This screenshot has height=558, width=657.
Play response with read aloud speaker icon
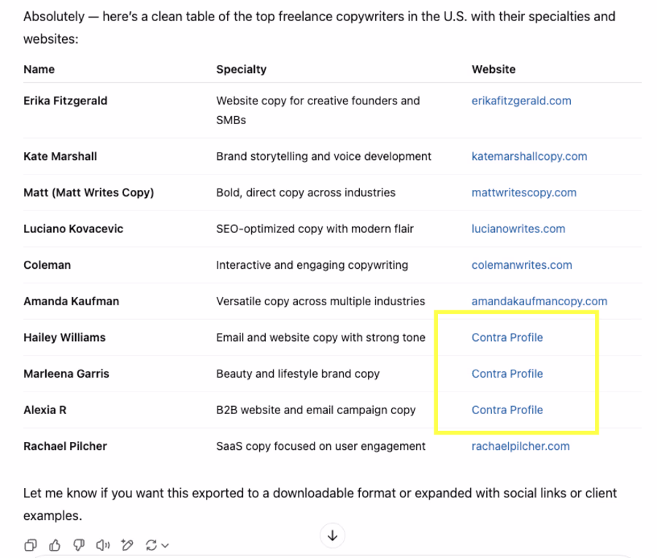103,545
